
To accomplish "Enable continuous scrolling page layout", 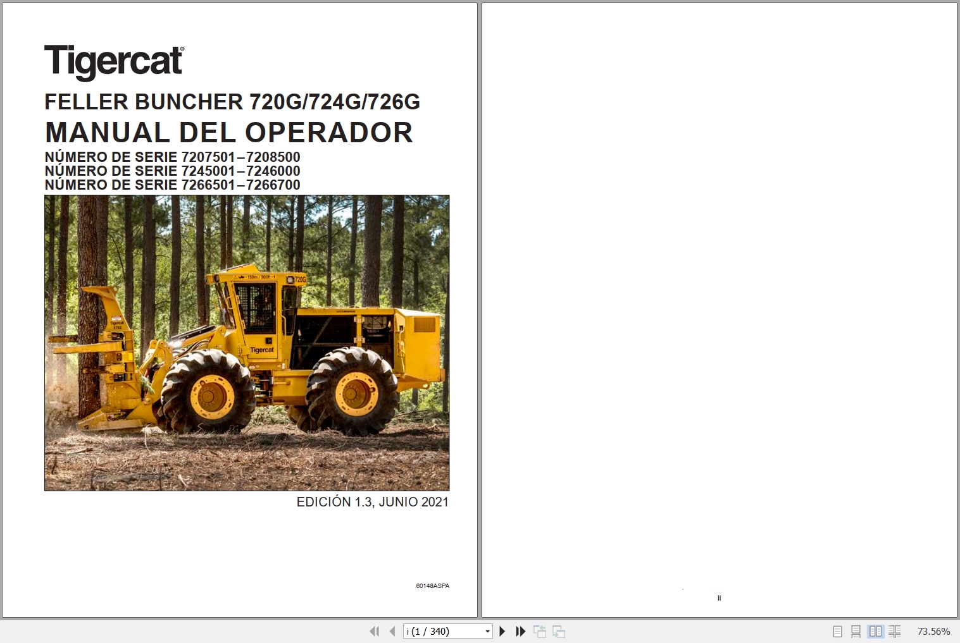I will (x=856, y=631).
